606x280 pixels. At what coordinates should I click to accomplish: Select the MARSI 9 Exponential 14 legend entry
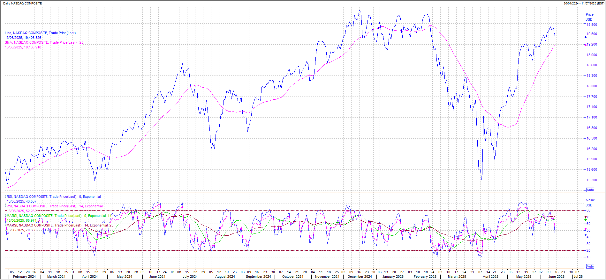pos(59,216)
